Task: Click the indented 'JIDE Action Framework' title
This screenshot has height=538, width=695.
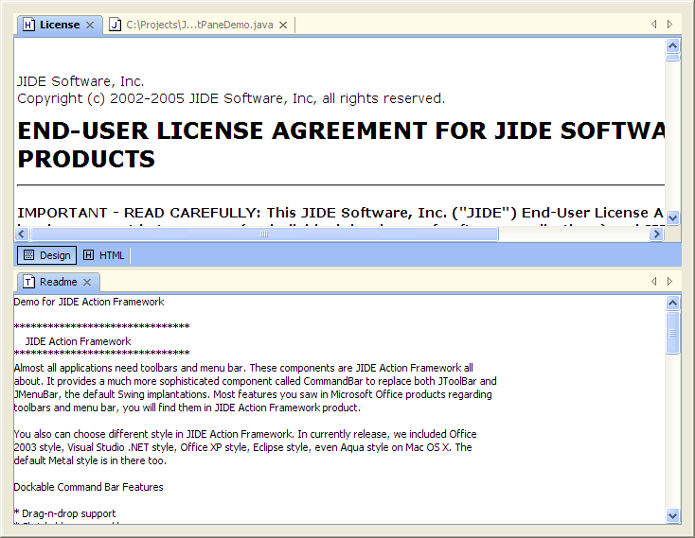Action: pos(78,341)
